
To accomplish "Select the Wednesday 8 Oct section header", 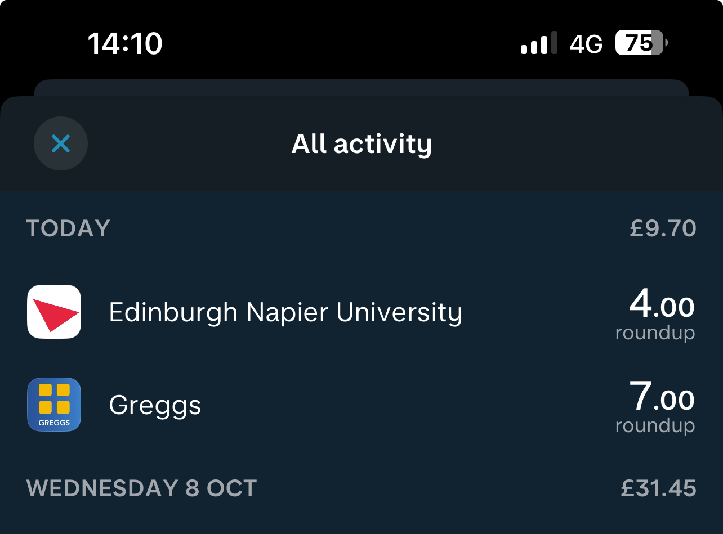I will click(x=141, y=488).
